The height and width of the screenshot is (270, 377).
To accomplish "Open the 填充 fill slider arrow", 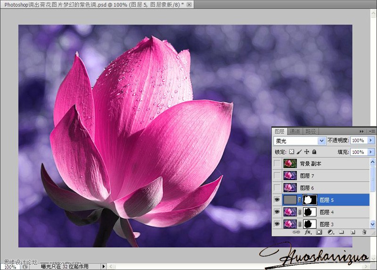I will (371, 152).
